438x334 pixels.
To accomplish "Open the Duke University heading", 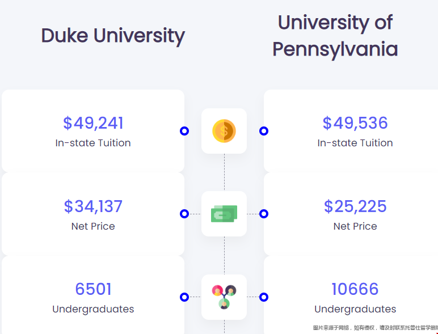I will coord(113,36).
